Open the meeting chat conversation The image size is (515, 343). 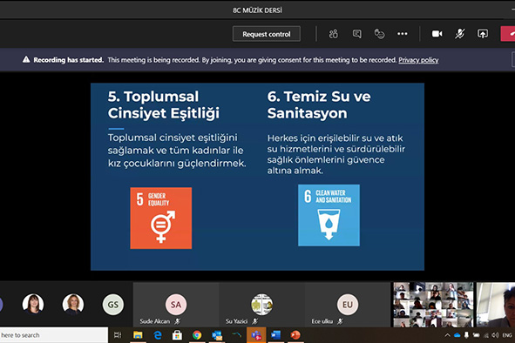[x=356, y=34]
